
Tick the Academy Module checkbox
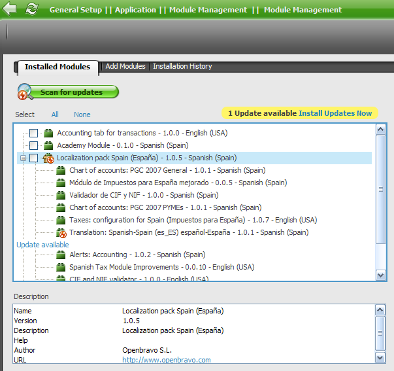(x=34, y=145)
